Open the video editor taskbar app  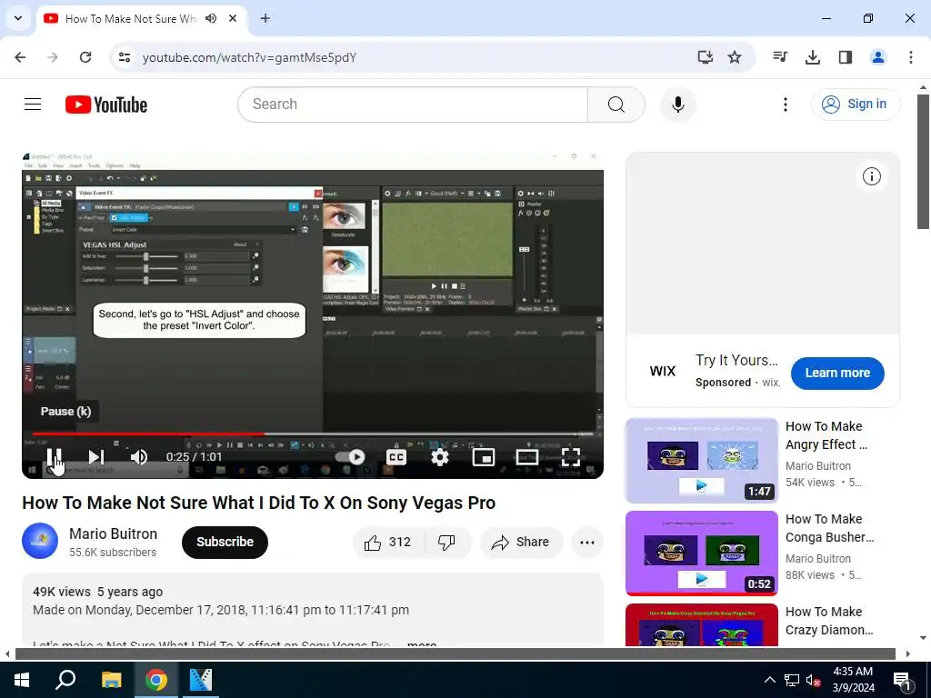201,680
